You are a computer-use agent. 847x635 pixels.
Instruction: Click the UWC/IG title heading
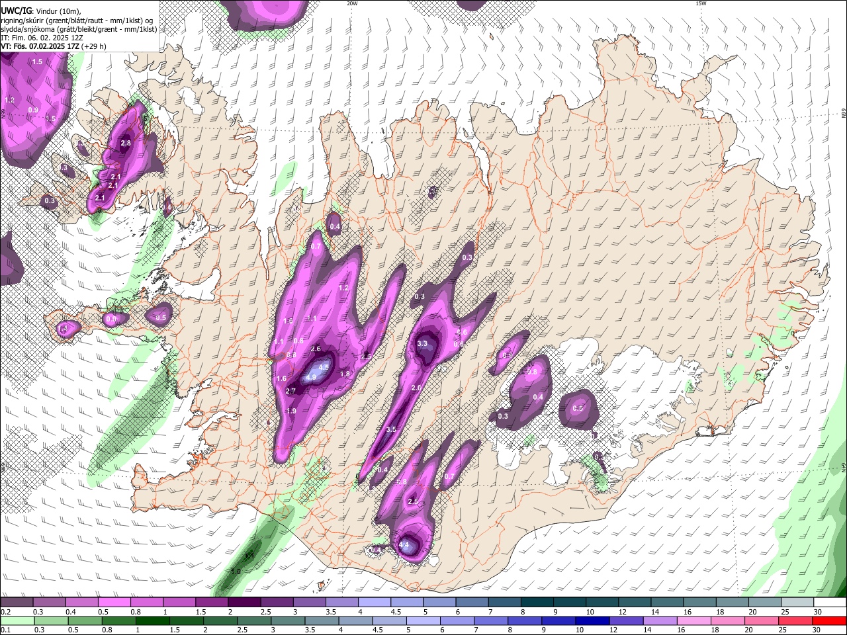click(17, 11)
